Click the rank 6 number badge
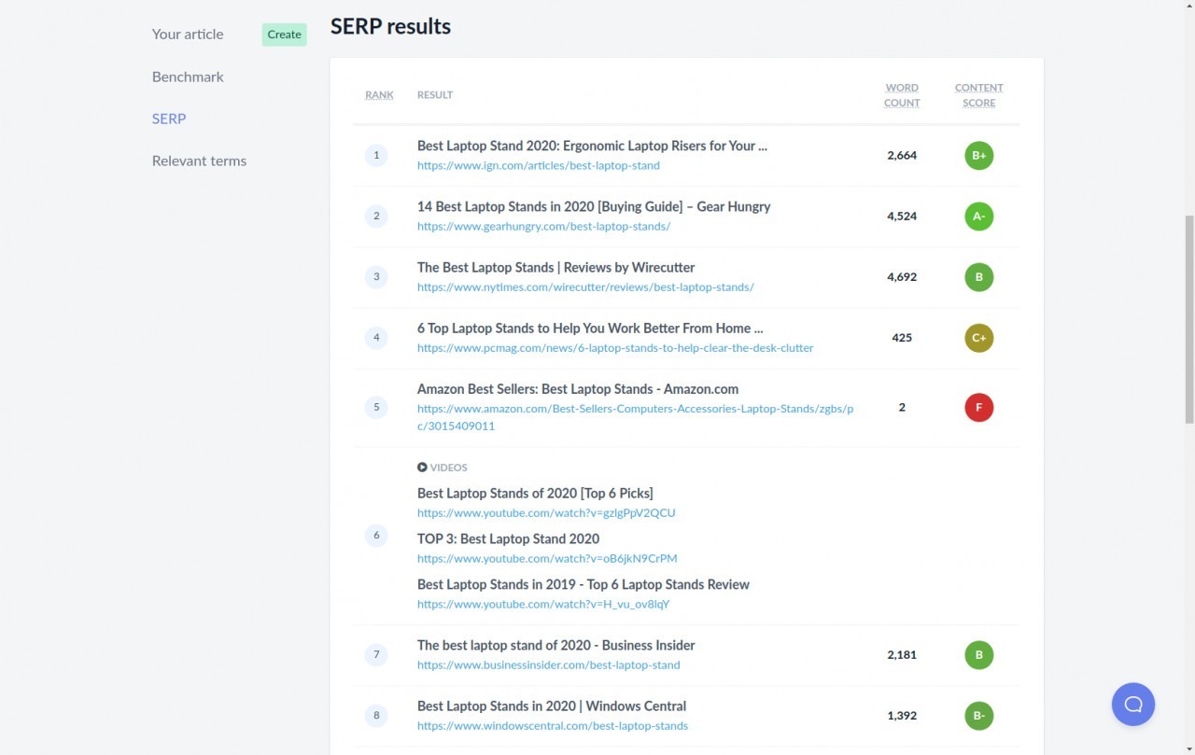This screenshot has width=1195, height=755. click(x=376, y=535)
